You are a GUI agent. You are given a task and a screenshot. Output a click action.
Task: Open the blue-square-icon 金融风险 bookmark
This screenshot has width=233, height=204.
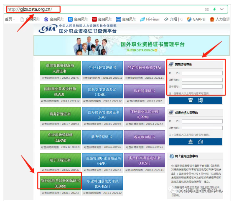coord(126,19)
